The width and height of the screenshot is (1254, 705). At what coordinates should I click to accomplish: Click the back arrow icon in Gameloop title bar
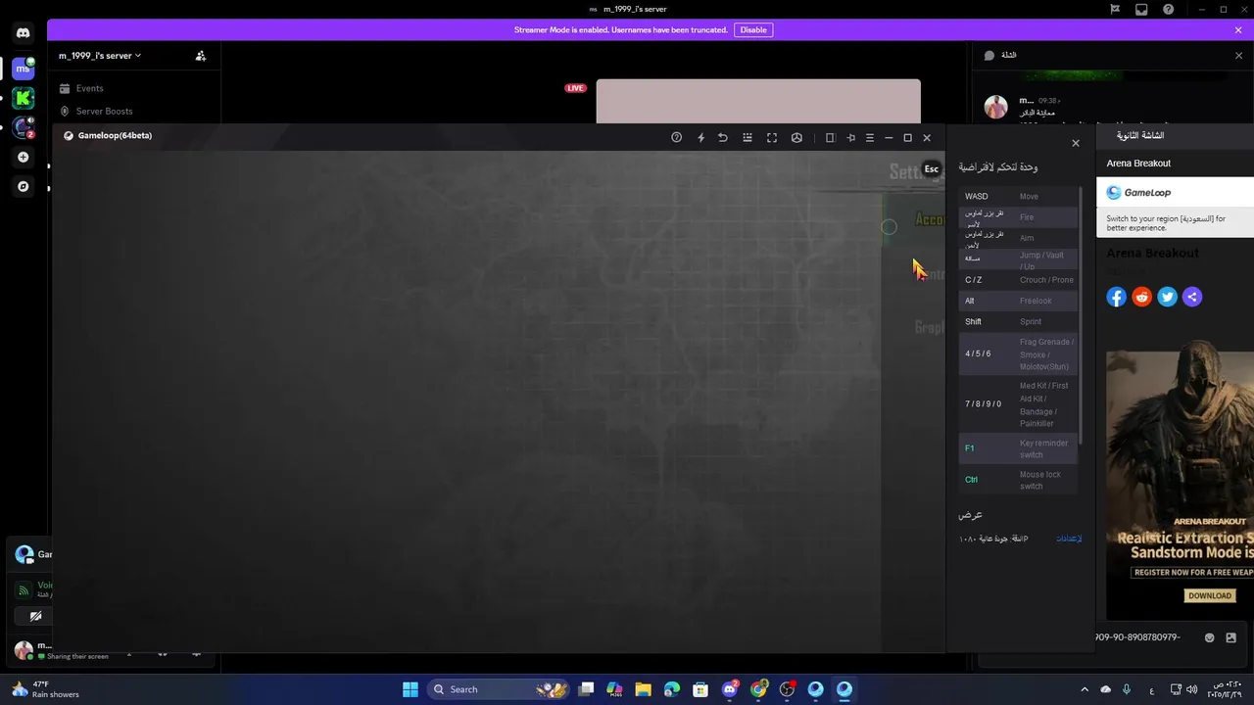click(723, 137)
